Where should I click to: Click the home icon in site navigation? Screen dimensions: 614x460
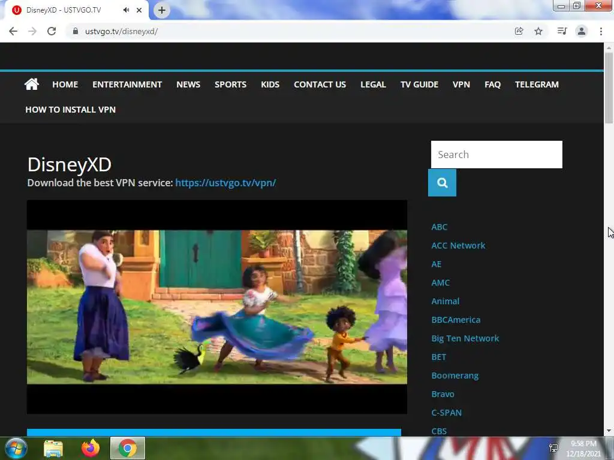pyautogui.click(x=32, y=84)
